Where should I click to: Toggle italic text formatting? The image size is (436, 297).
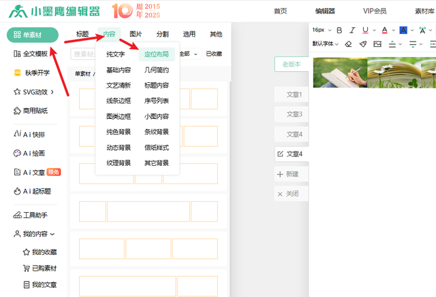(352, 30)
